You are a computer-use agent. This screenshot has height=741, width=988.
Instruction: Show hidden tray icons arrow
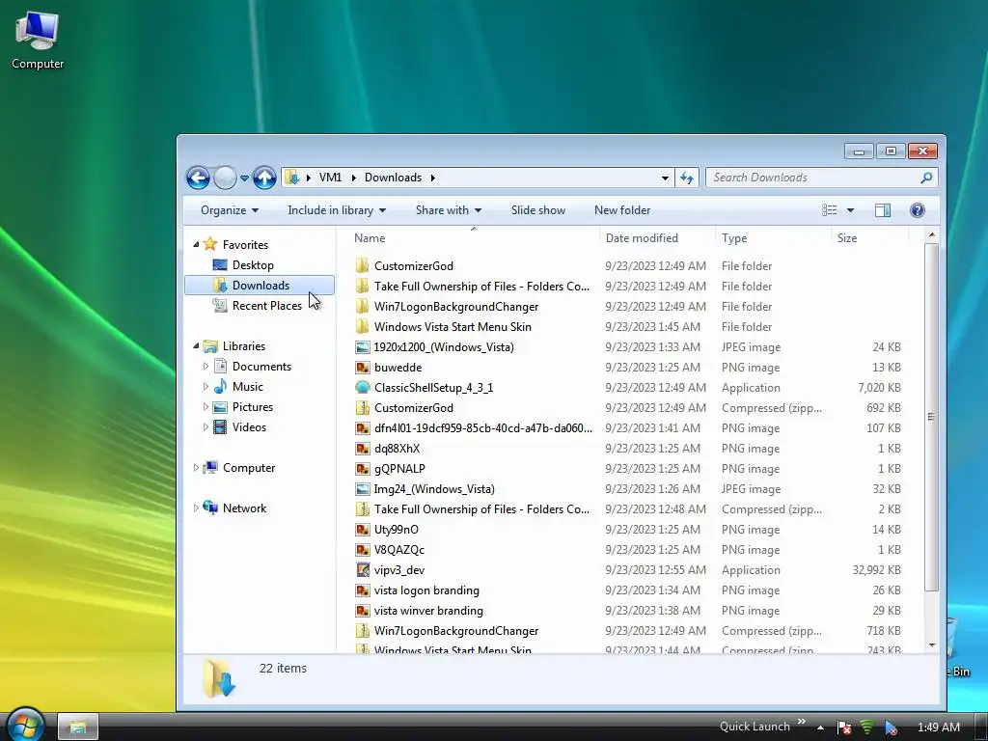820,727
